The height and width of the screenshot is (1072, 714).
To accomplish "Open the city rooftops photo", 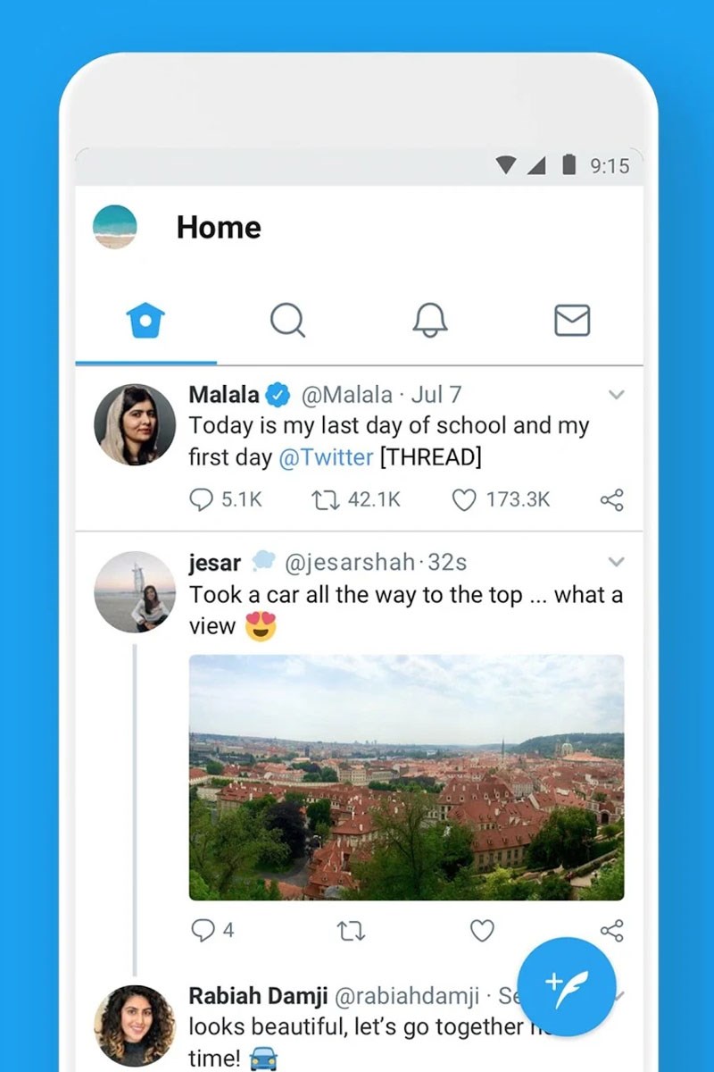I will point(406,777).
